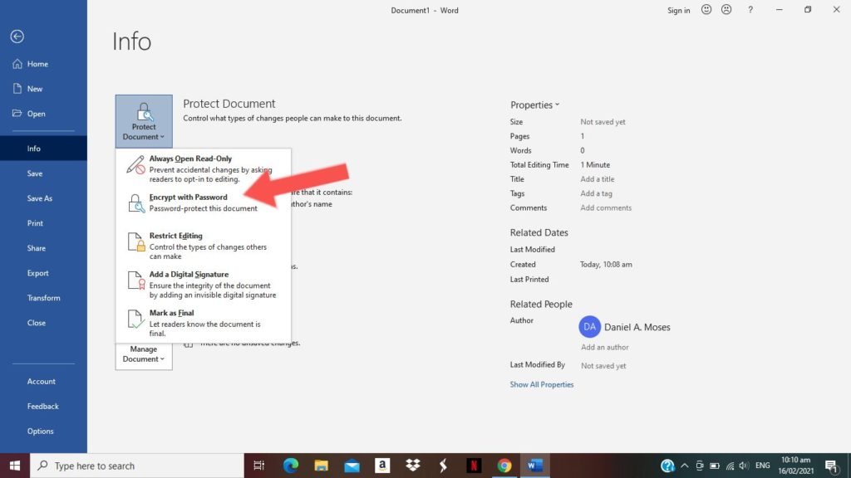Screen dimensions: 851x478
Task: Open Account settings in sidebar
Action: point(43,382)
